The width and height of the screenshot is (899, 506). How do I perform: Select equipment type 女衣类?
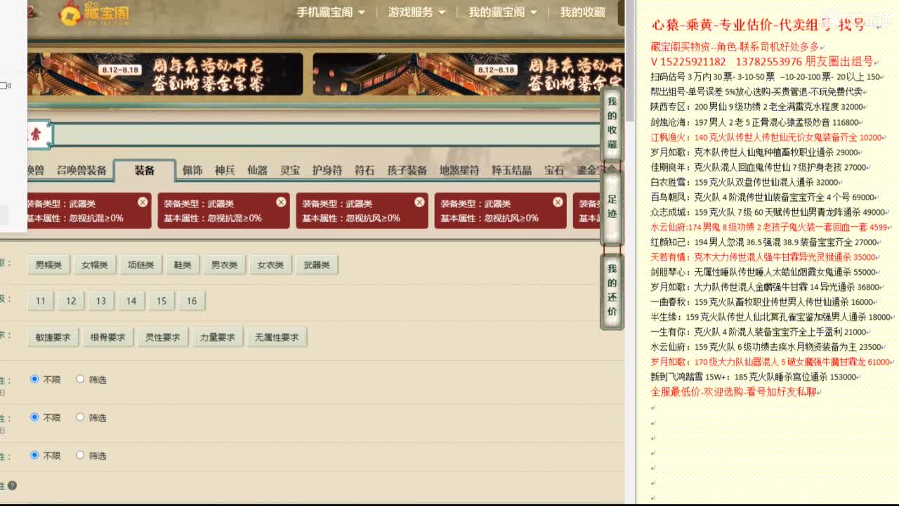point(270,265)
